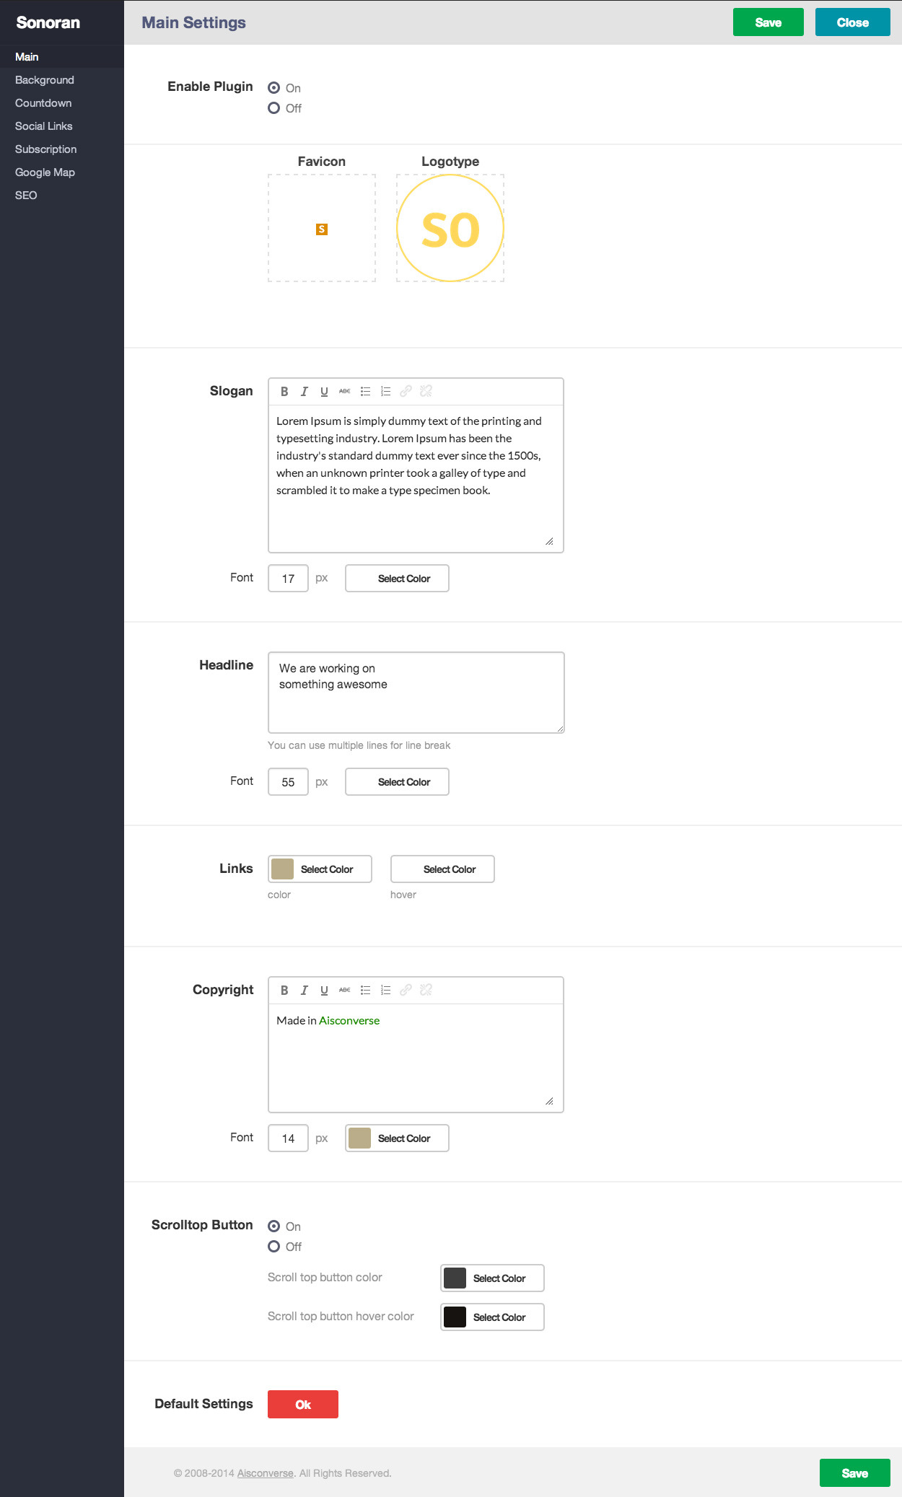Insert numbered list in Copyright editor
This screenshot has width=902, height=1497.
[386, 991]
